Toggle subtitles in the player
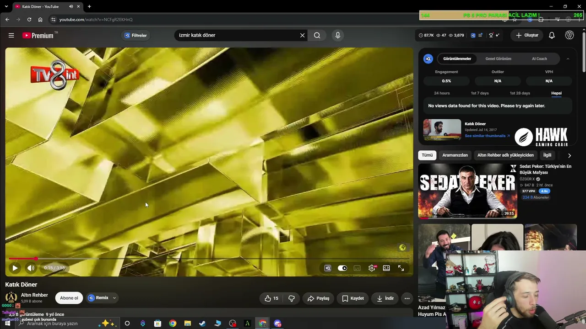The height and width of the screenshot is (329, 586). pyautogui.click(x=357, y=268)
